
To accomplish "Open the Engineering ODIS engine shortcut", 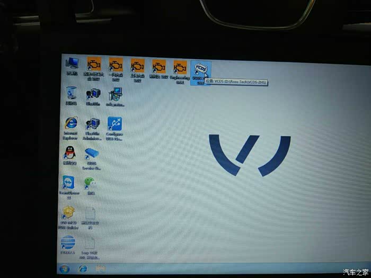I will pyautogui.click(x=180, y=72).
